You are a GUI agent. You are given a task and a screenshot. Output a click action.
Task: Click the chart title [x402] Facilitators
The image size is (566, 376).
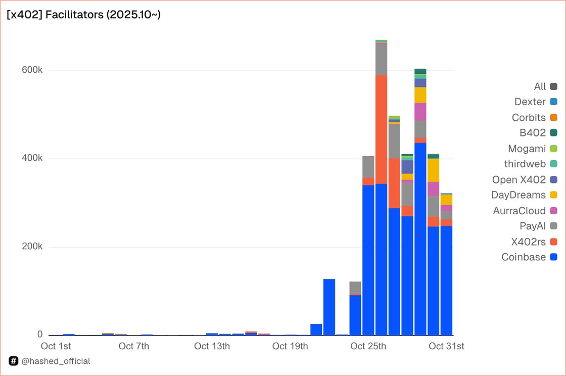click(82, 15)
